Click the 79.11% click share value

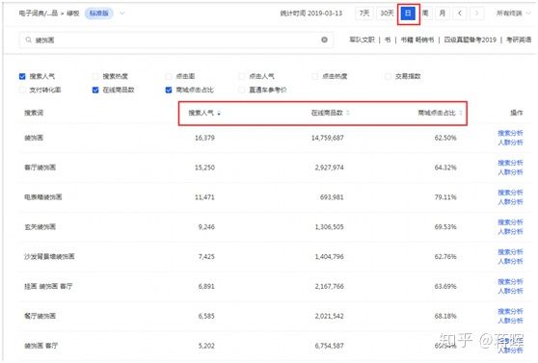pos(445,197)
